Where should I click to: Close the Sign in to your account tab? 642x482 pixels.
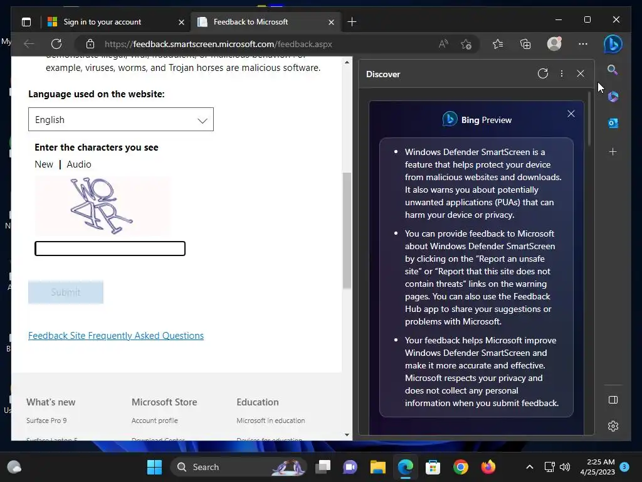point(181,22)
